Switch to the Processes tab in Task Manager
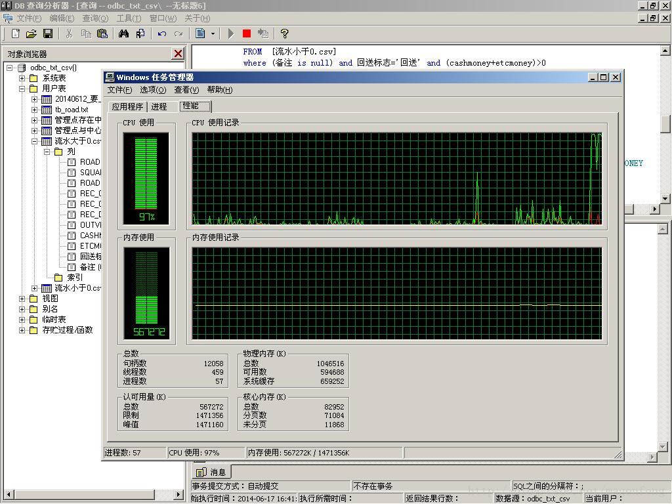Image resolution: width=672 pixels, height=504 pixels. click(x=159, y=107)
